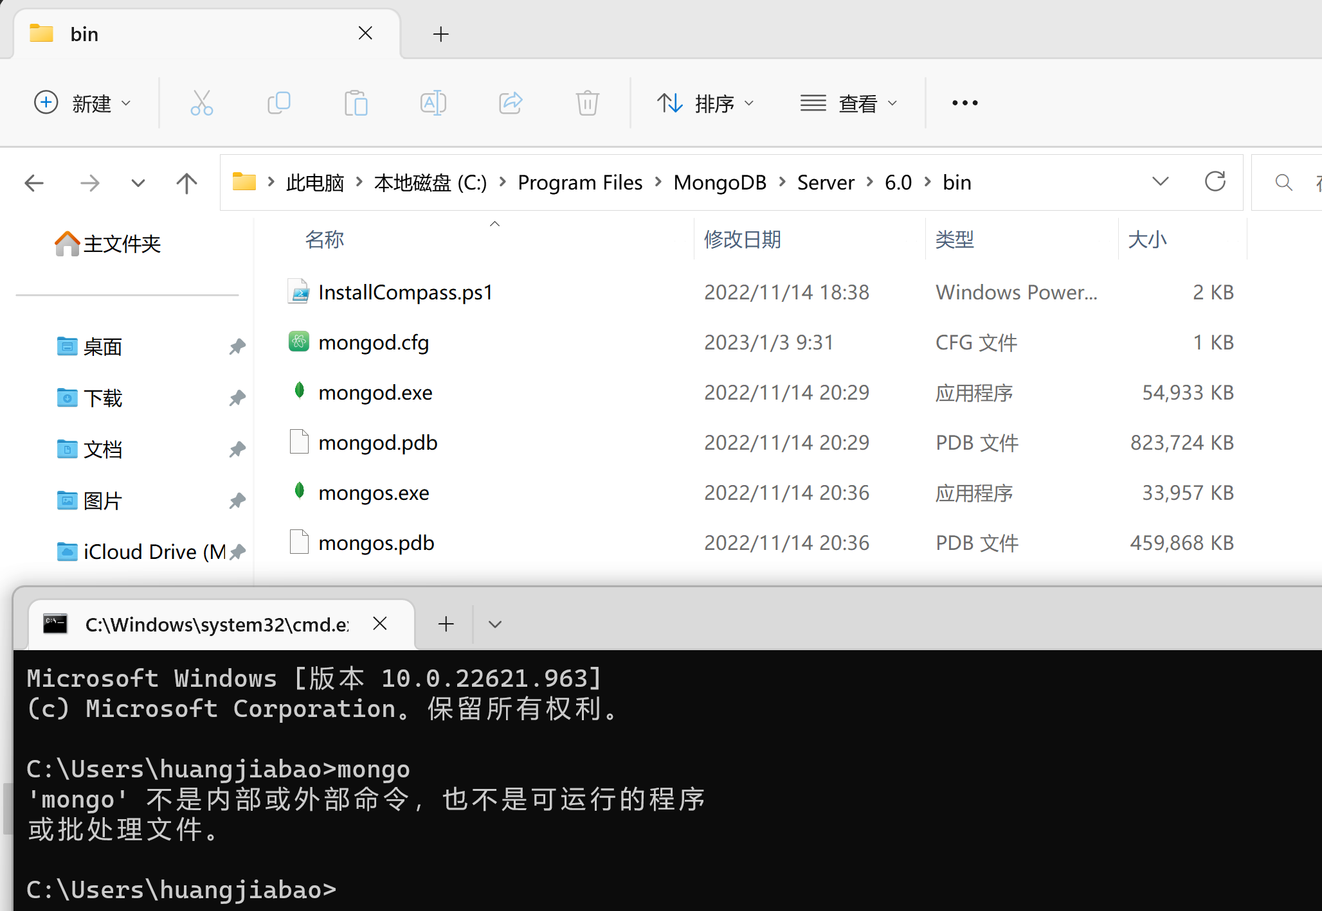Viewport: 1322px width, 911px height.
Task: Click the Rename icon in toolbar
Action: [433, 103]
